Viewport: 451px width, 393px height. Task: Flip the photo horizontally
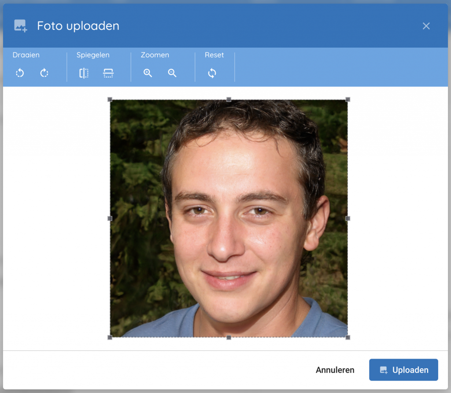(x=84, y=73)
